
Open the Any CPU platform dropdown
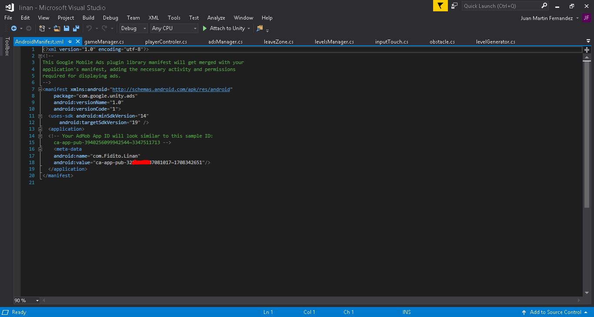click(174, 28)
